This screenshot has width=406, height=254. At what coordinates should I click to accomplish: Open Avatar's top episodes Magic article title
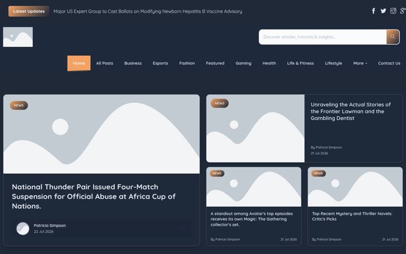pos(251,219)
